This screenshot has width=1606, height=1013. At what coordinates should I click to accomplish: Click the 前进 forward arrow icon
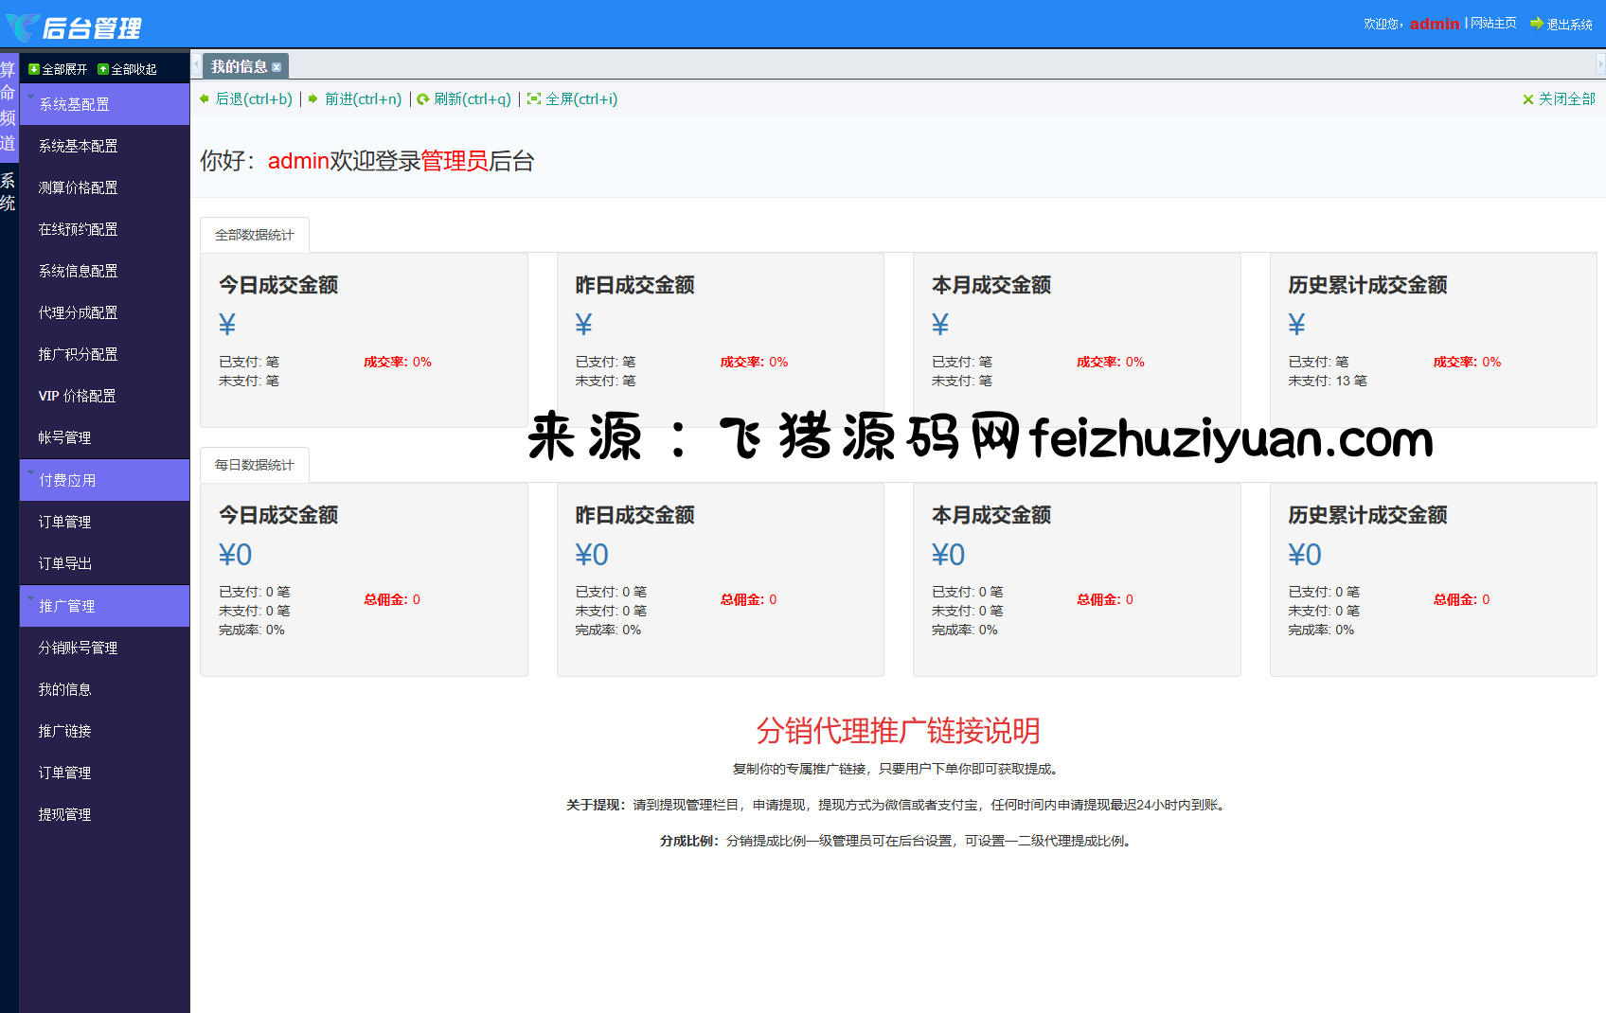pyautogui.click(x=313, y=99)
